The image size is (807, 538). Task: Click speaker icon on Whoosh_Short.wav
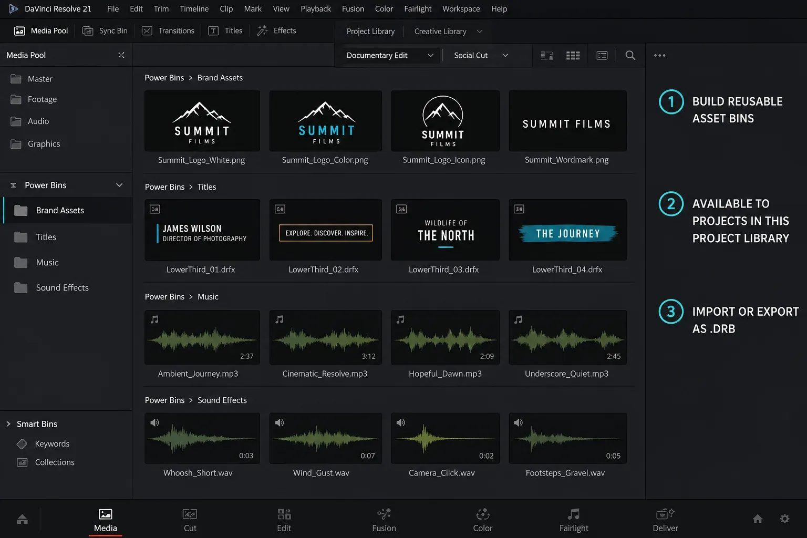[x=154, y=422]
